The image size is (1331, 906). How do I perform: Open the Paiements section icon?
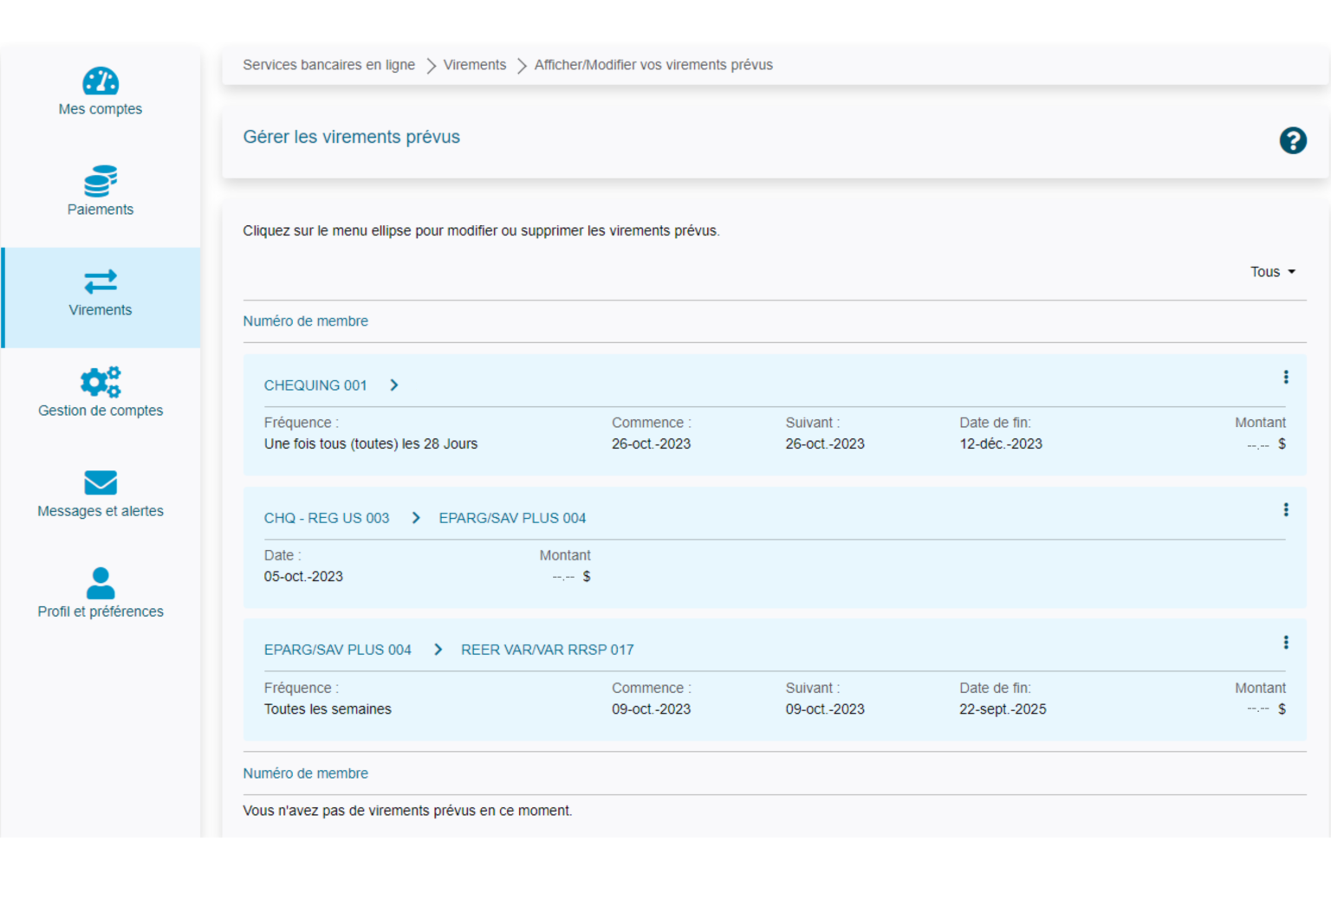pos(101,180)
